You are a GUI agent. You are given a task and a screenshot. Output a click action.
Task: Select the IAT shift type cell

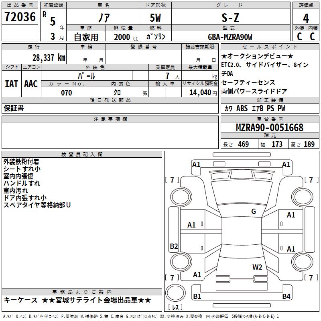tap(11, 84)
